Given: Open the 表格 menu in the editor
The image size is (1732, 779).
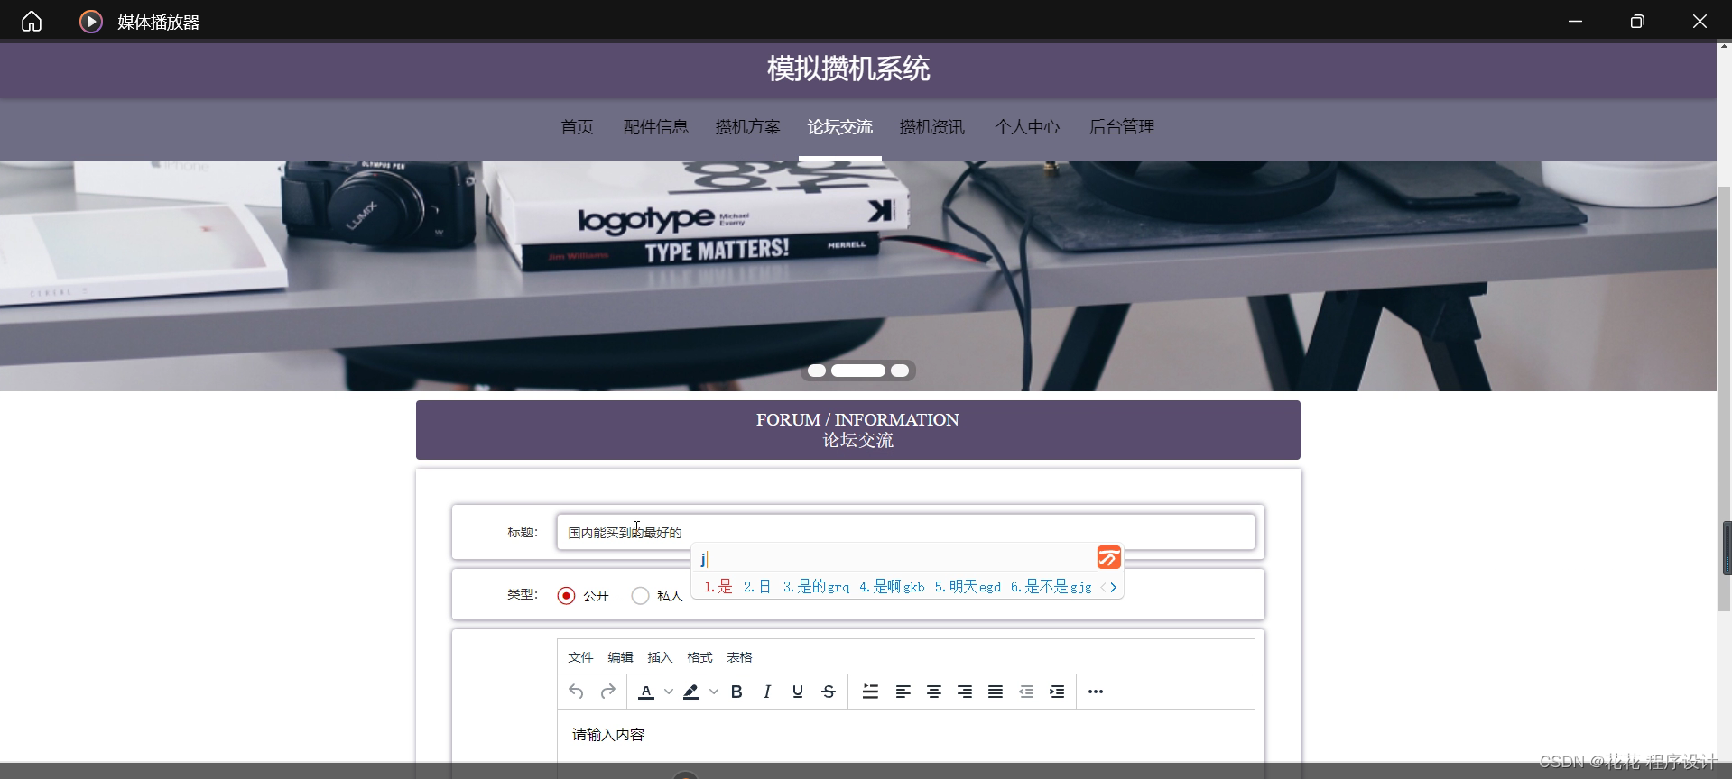Looking at the screenshot, I should tap(739, 657).
